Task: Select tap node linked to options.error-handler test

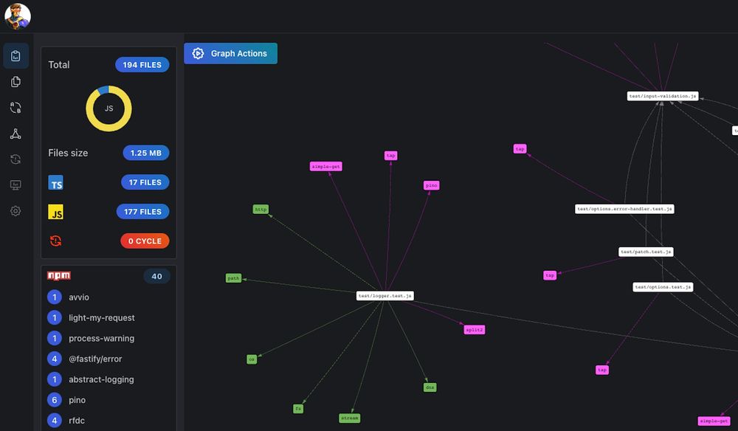Action: click(x=520, y=149)
